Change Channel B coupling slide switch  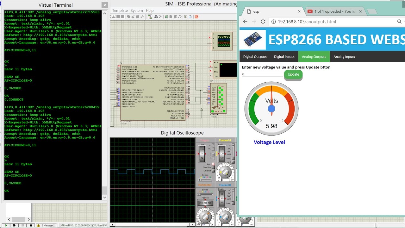233,195
